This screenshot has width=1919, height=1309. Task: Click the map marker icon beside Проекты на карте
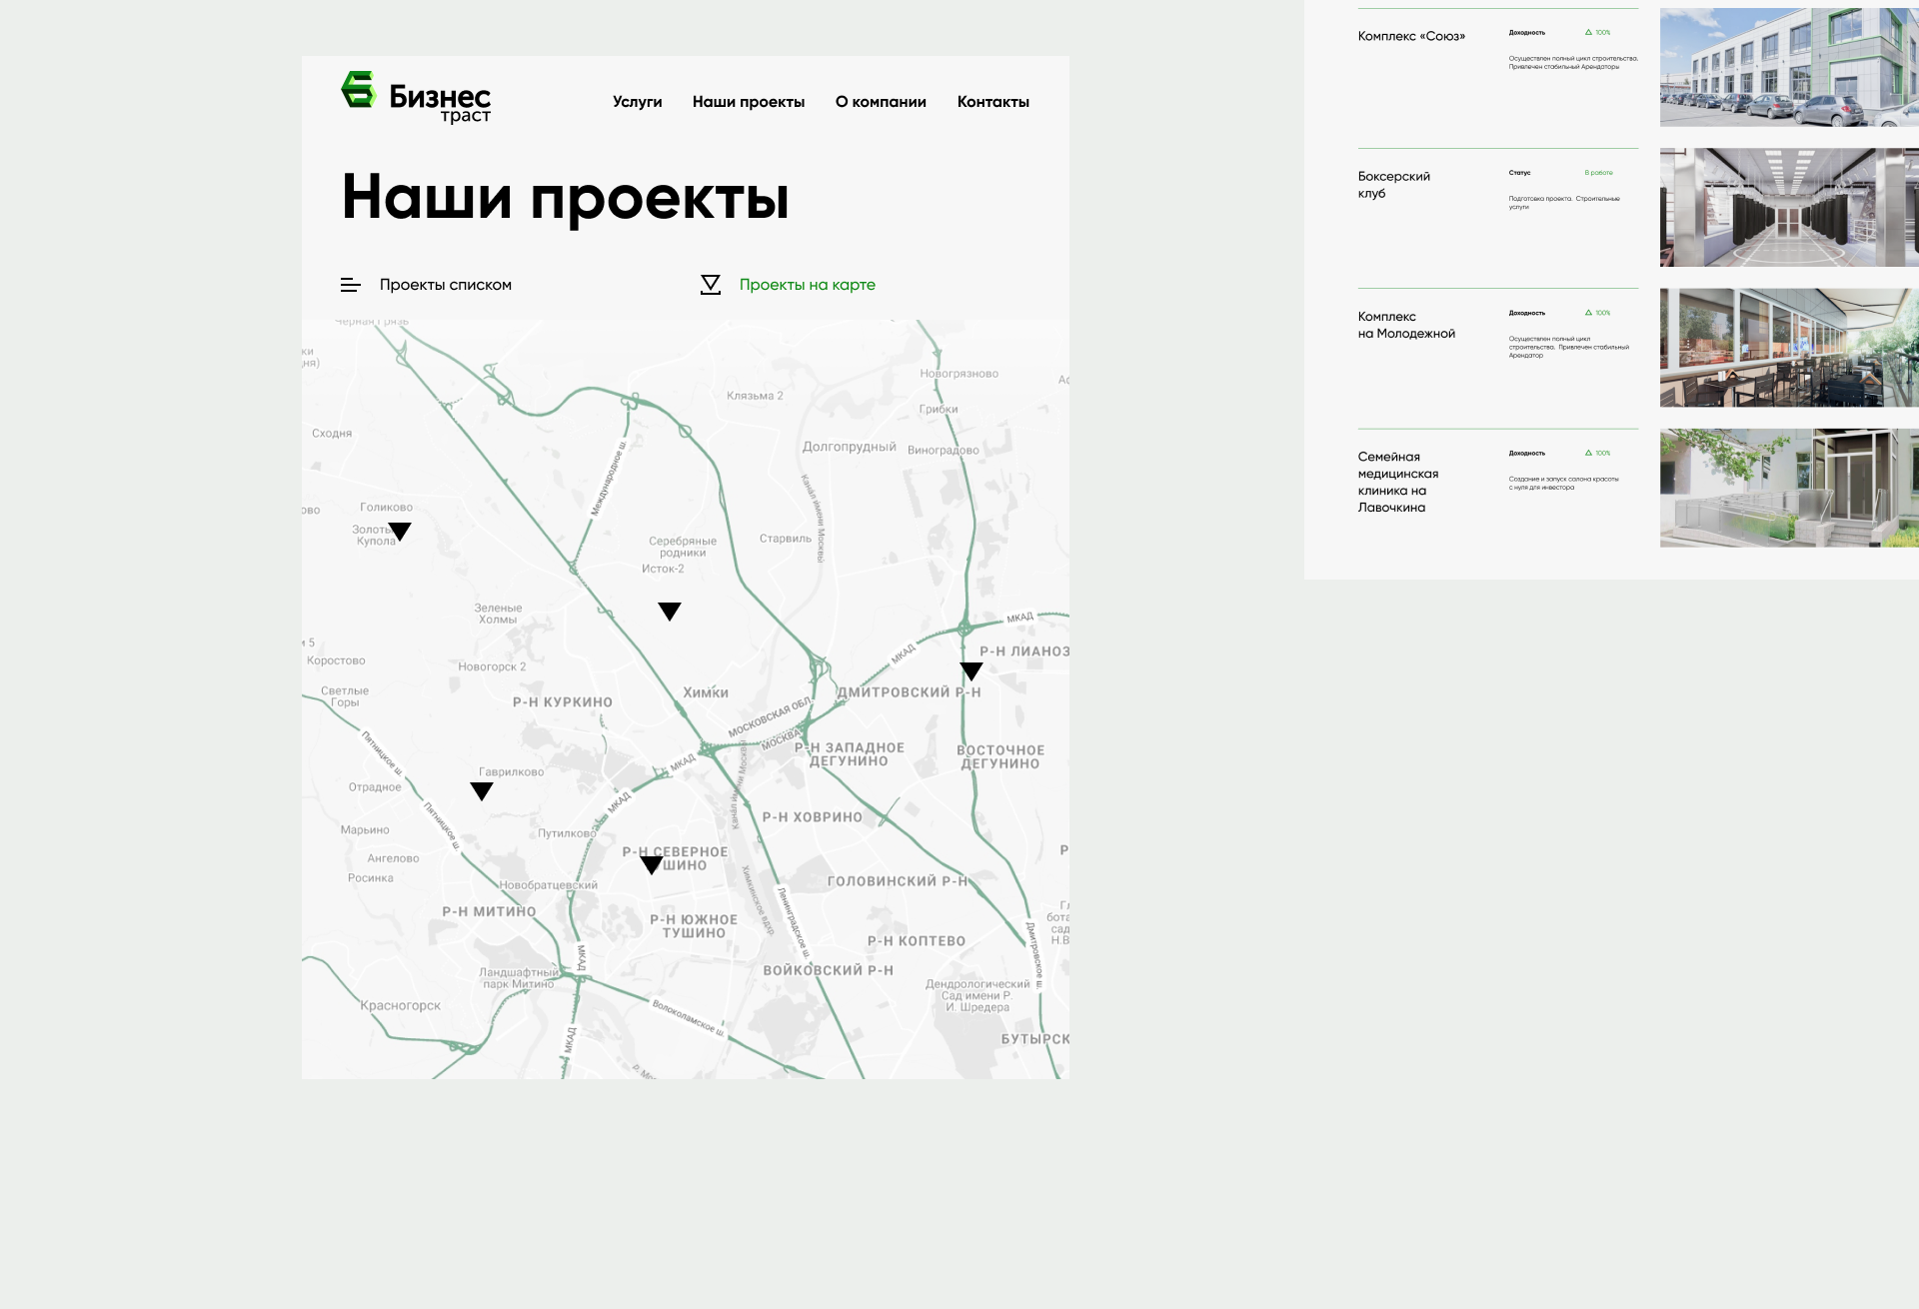711,285
